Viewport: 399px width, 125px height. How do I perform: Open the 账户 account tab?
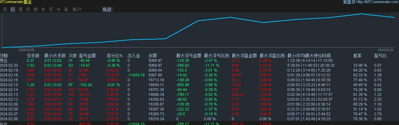point(77,10)
